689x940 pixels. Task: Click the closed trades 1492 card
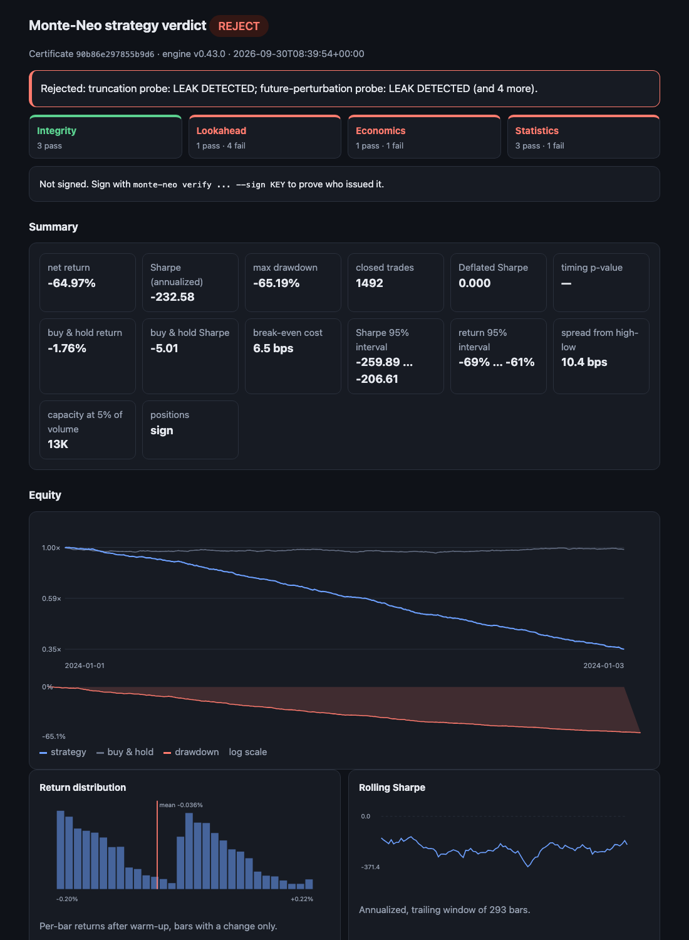(396, 283)
